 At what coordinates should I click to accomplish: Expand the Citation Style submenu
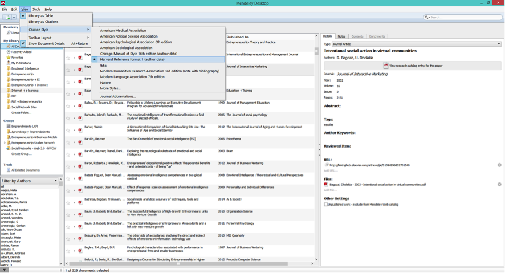pos(56,30)
